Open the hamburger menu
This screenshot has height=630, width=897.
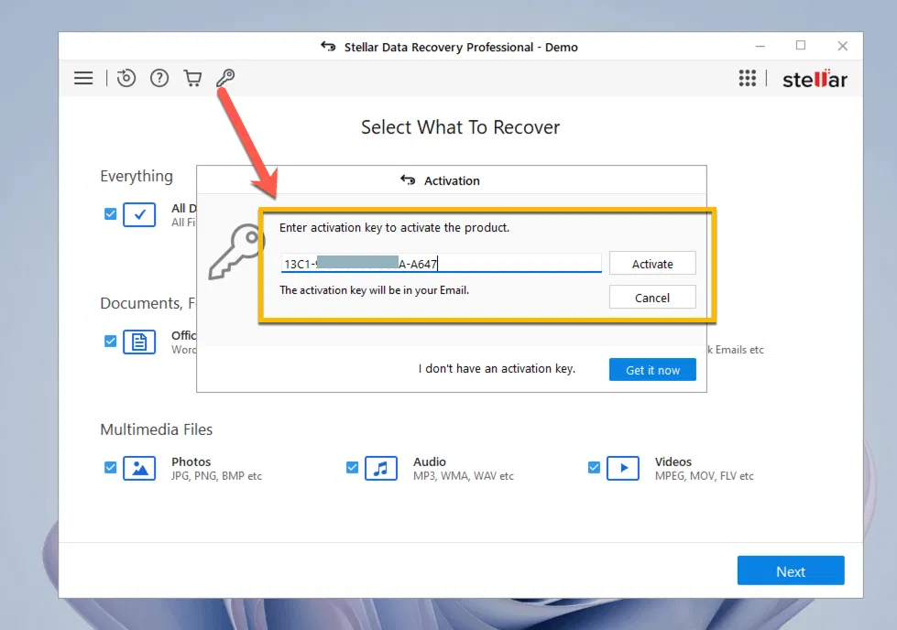[x=83, y=78]
